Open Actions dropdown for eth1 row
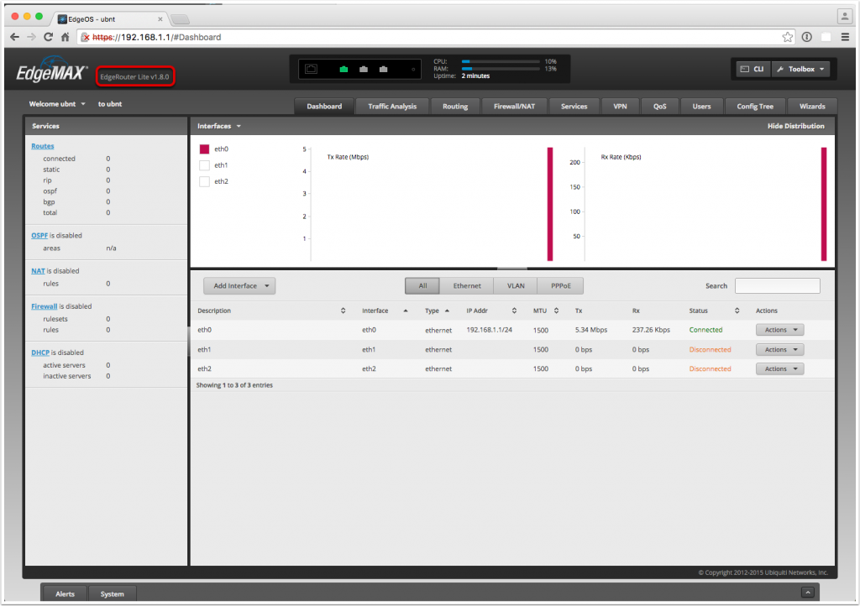The image size is (860, 606). tap(780, 349)
